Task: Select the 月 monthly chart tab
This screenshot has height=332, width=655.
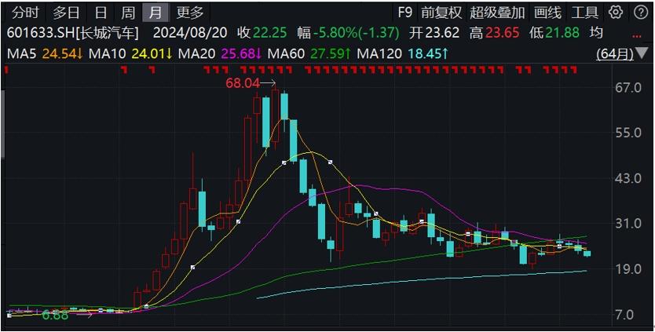Action: click(x=156, y=13)
